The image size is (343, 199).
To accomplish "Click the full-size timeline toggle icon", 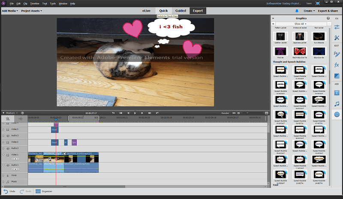I will pyautogui.click(x=266, y=113).
